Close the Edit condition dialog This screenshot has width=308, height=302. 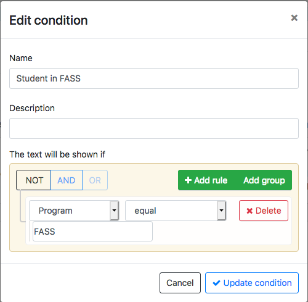pos(294,18)
